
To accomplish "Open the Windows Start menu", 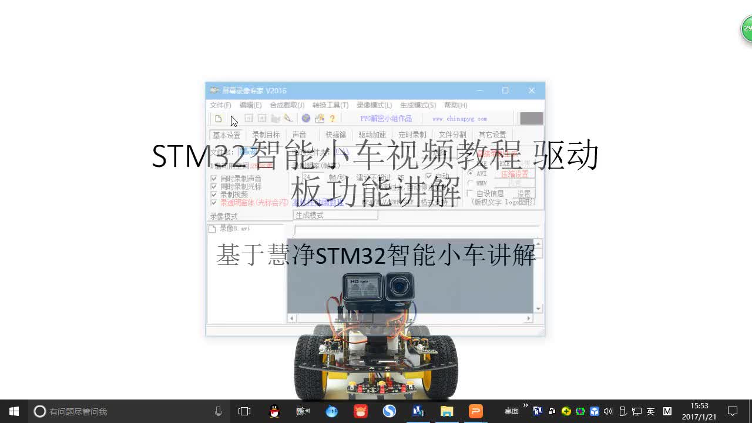I will tap(14, 411).
